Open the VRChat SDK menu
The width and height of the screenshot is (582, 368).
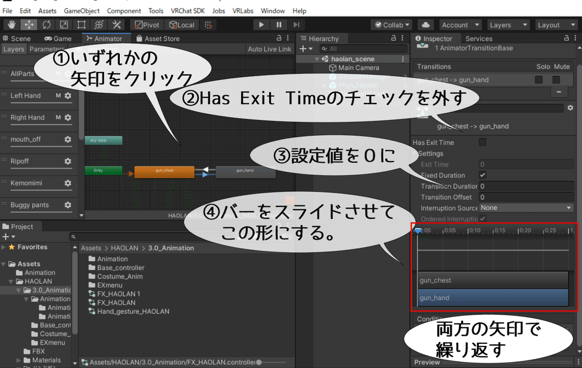pyautogui.click(x=188, y=11)
